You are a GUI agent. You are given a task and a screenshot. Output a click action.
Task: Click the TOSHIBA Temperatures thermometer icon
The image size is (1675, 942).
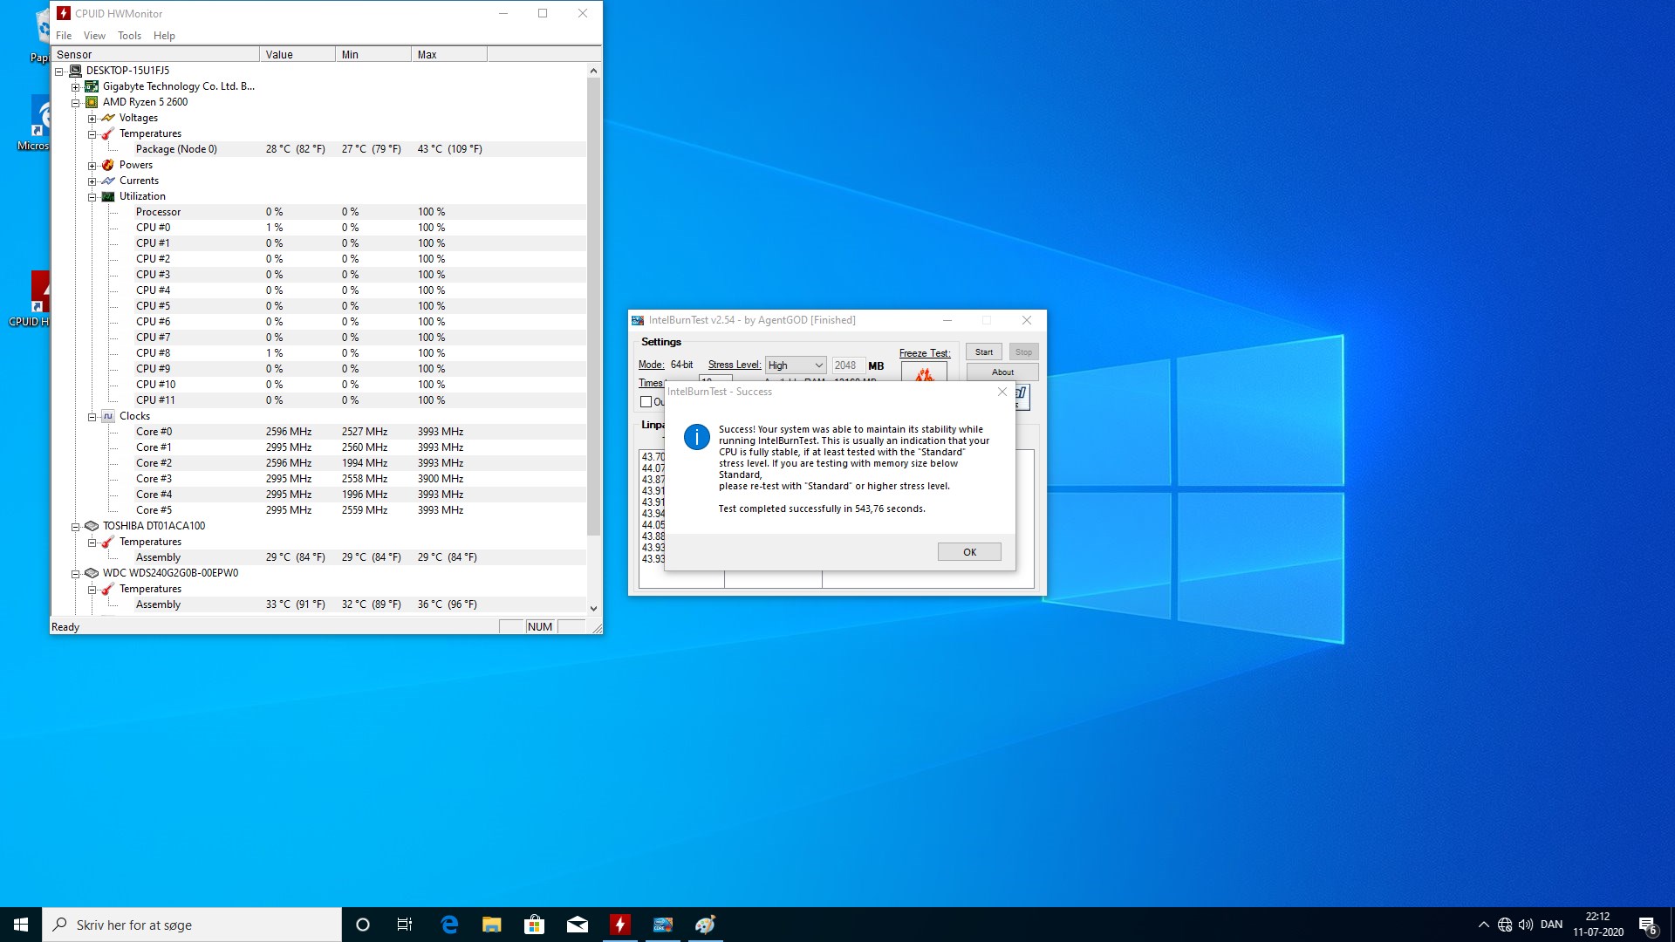108,542
